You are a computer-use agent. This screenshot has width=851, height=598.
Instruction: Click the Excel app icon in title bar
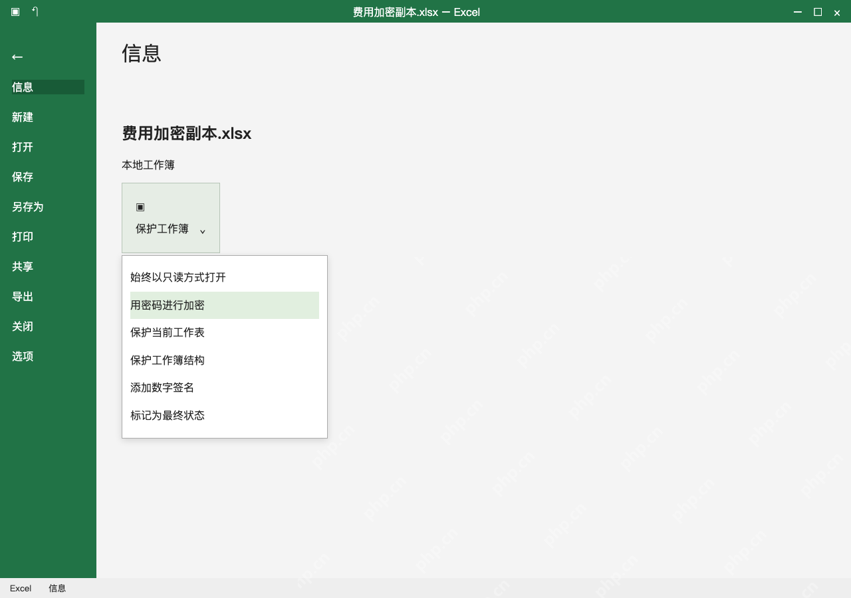point(15,11)
